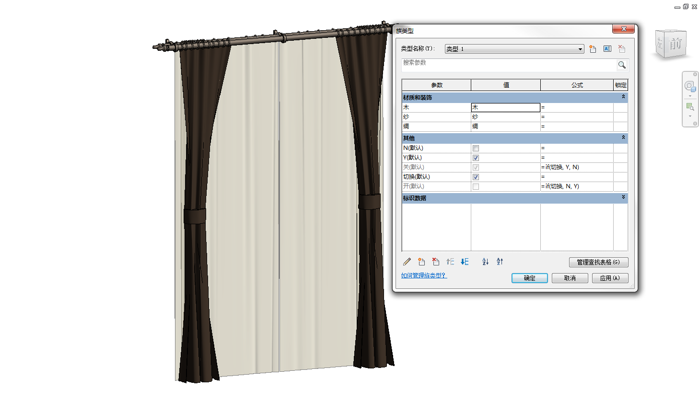699x401 pixels.
Task: Select the 纱 material value cell
Action: pyautogui.click(x=506, y=117)
